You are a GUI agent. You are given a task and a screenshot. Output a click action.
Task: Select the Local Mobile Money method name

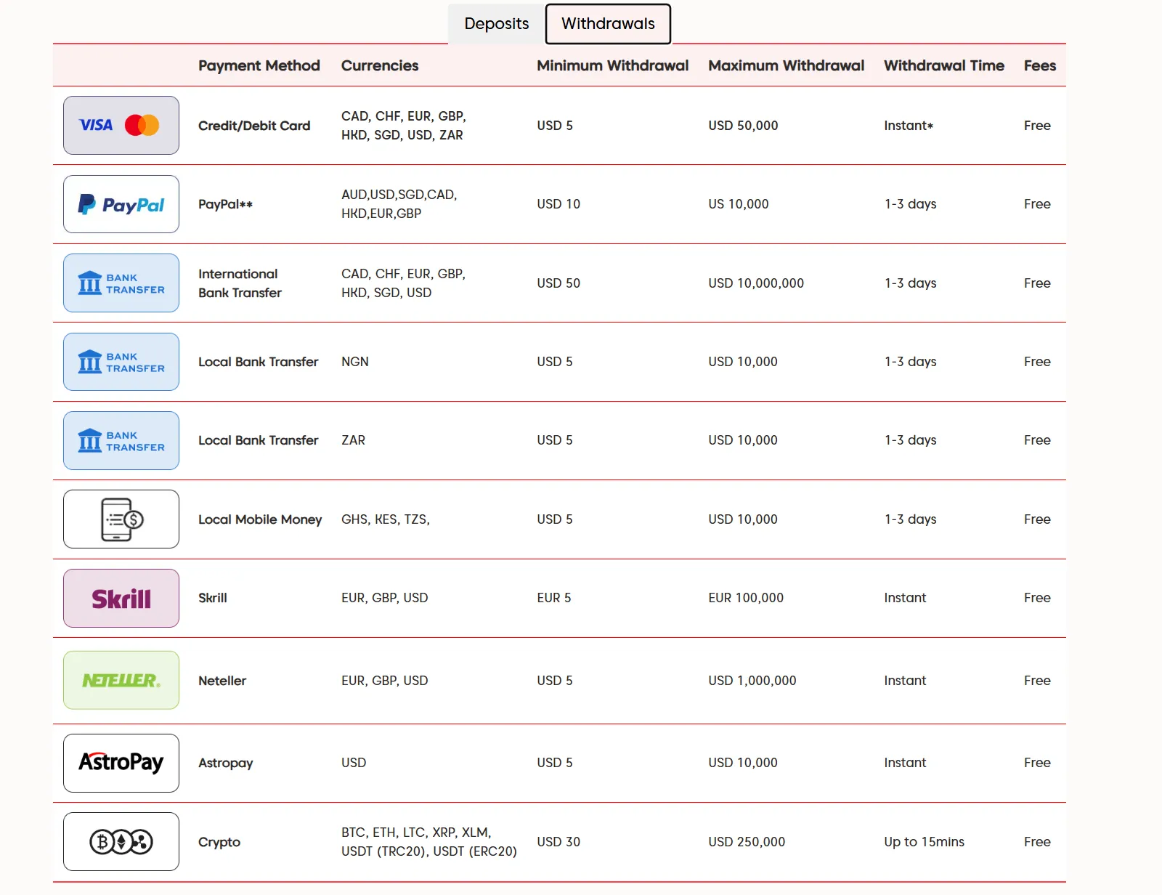(x=260, y=519)
